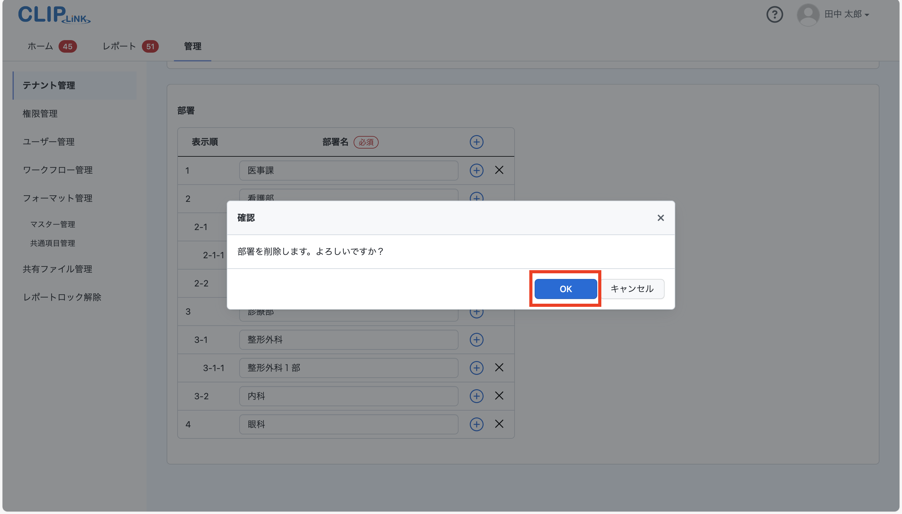Click the 眼科 department name field
Screen dimensions: 902x514
[348, 424]
